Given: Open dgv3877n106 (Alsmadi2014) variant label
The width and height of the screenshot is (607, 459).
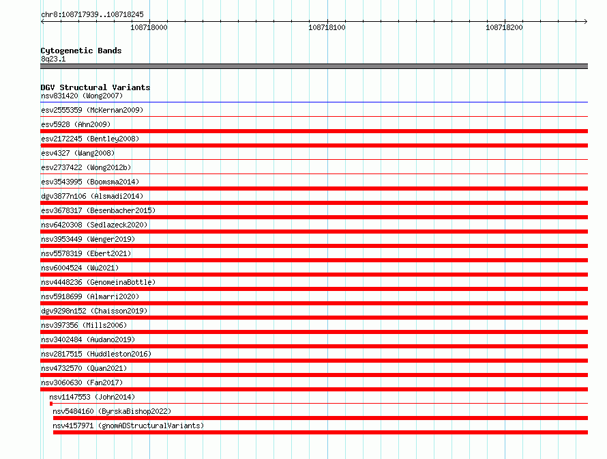Looking at the screenshot, I should pyautogui.click(x=92, y=196).
